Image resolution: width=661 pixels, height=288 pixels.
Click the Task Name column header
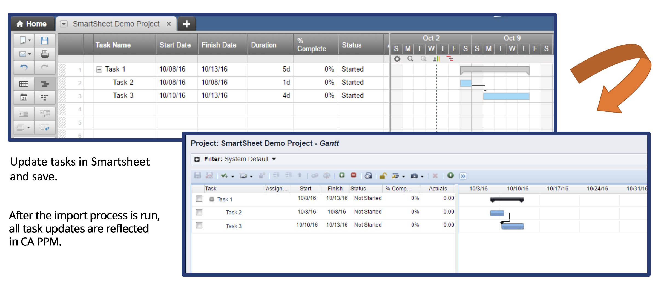[125, 45]
